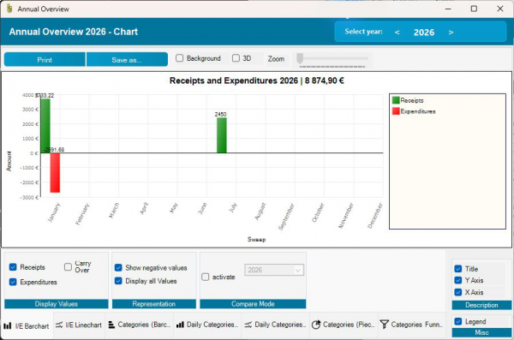The height and width of the screenshot is (340, 514).
Task: Click the Categories pie chart icon
Action: 316,325
